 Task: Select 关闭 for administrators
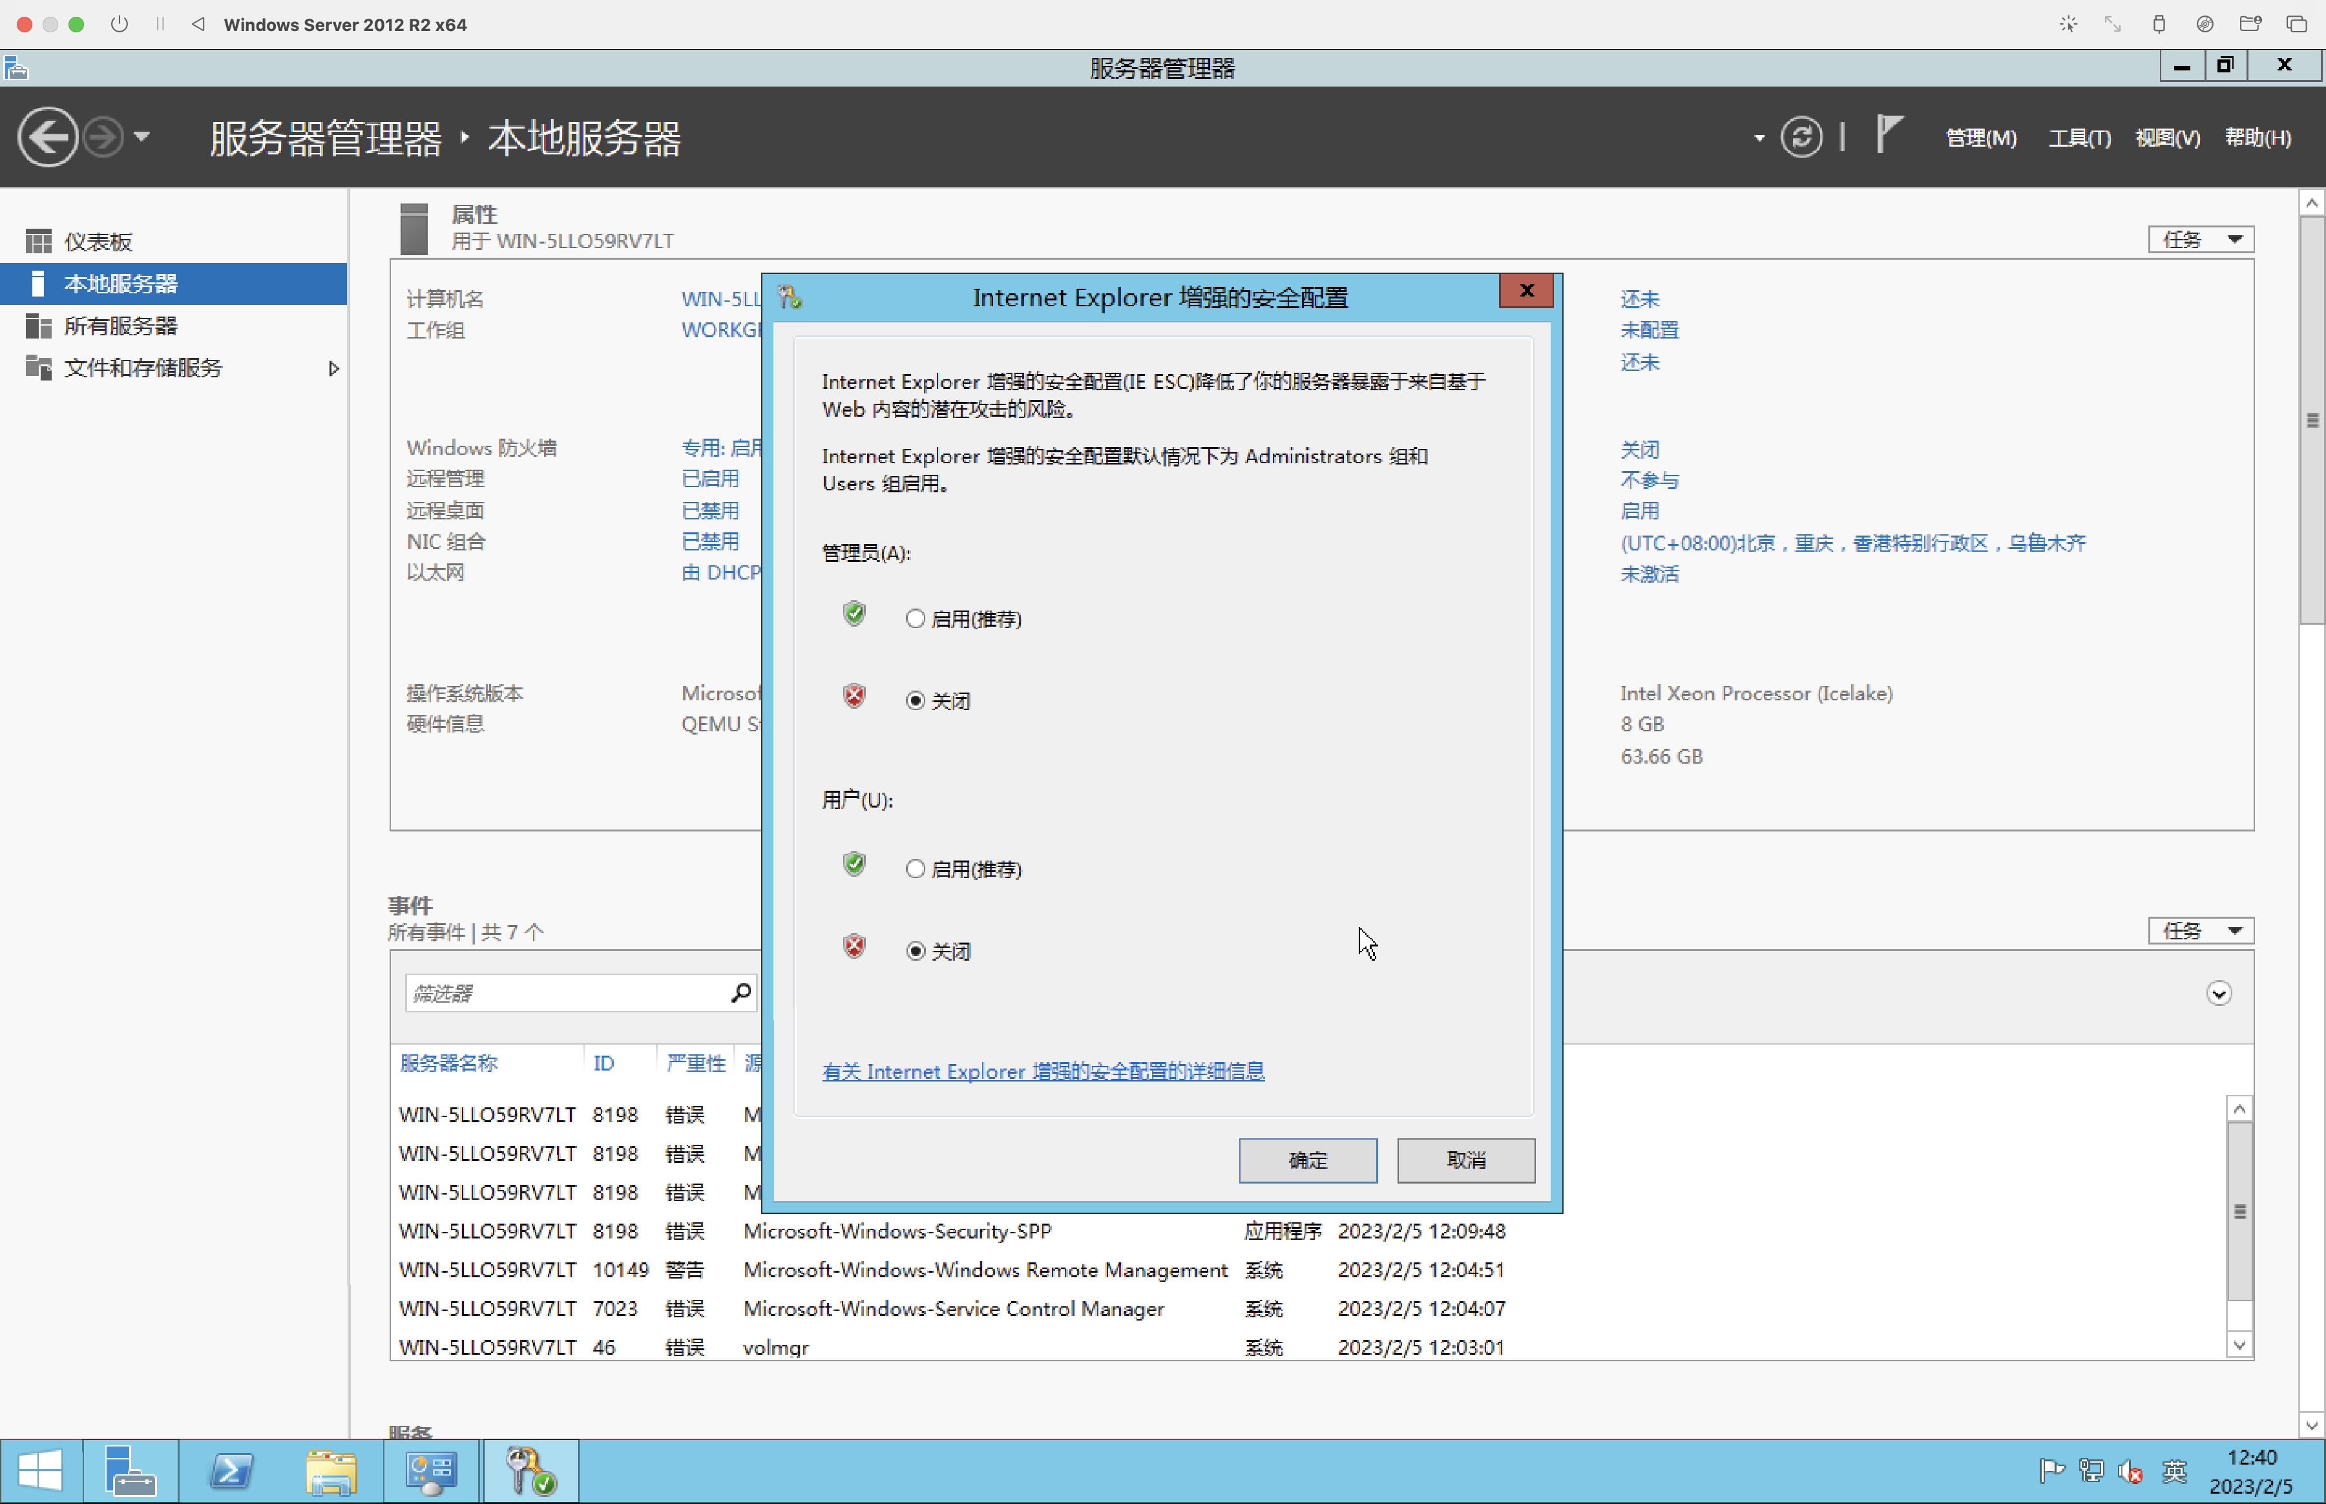click(915, 700)
